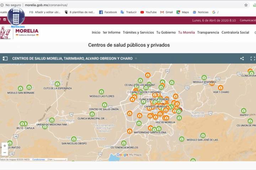Click the browser address bar URL
Screen dimensions: 256x170
click(x=46, y=5)
